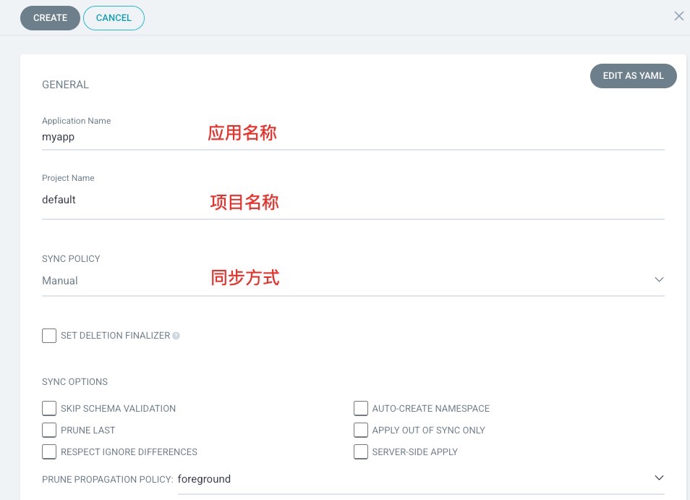Enable Skip Schema Validation

49,409
